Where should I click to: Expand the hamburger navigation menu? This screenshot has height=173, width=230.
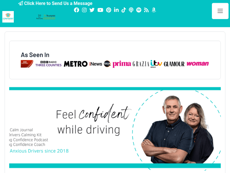pos(220,11)
